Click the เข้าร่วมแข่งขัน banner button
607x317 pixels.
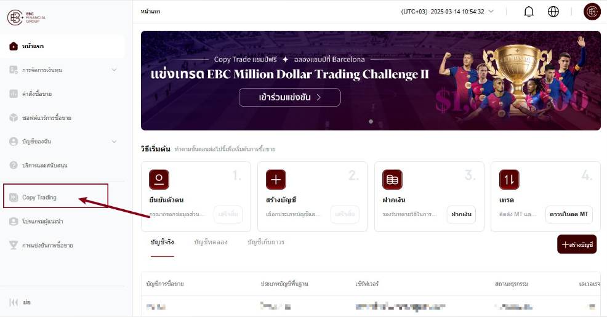pyautogui.click(x=289, y=97)
